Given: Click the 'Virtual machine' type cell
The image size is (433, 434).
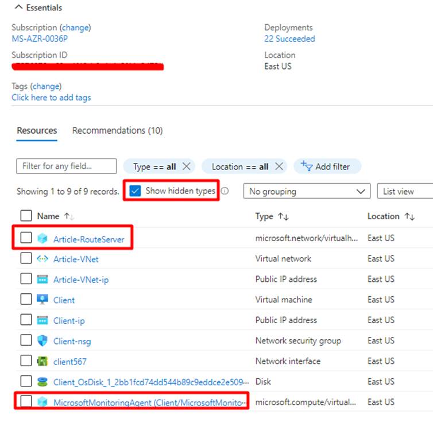Looking at the screenshot, I should (x=284, y=300).
